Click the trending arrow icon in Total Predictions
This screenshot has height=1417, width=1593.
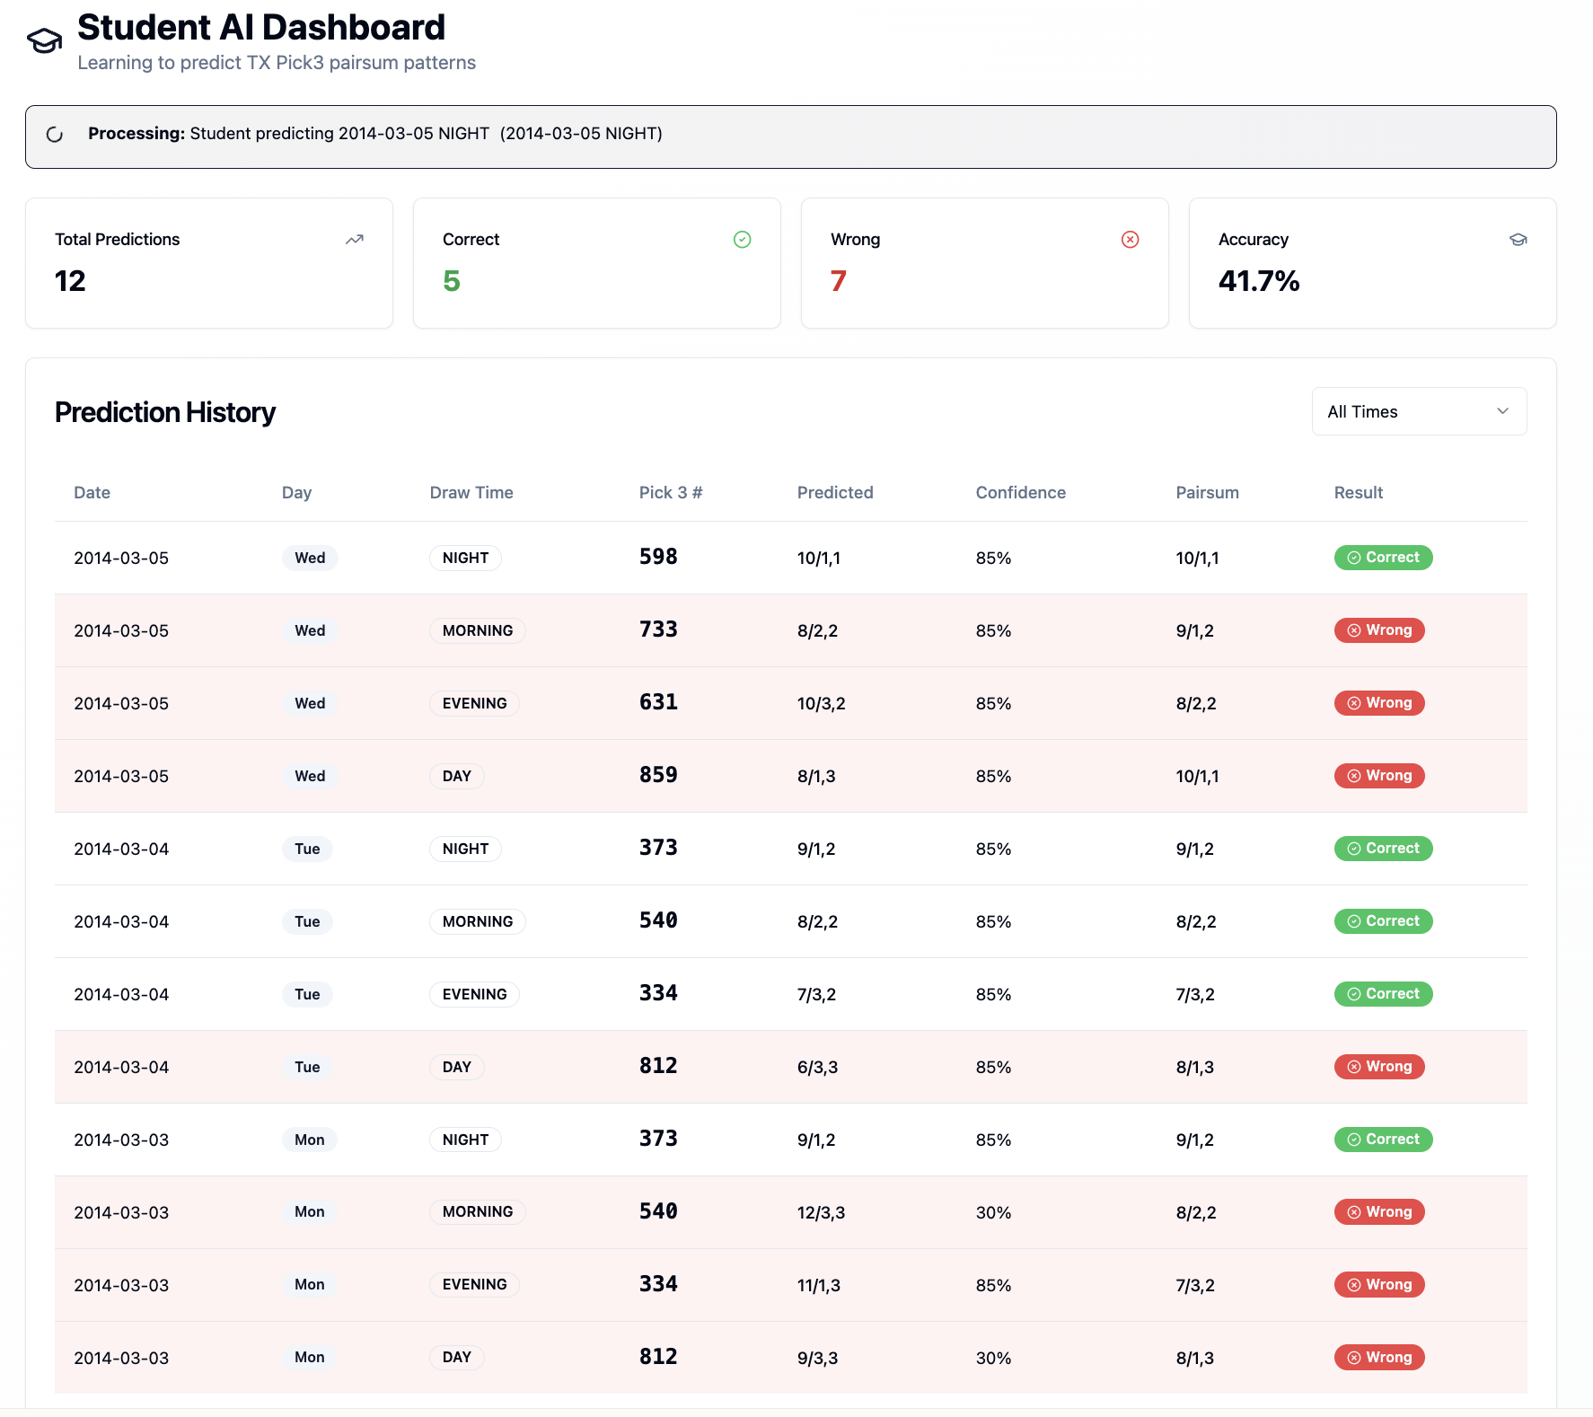point(355,240)
